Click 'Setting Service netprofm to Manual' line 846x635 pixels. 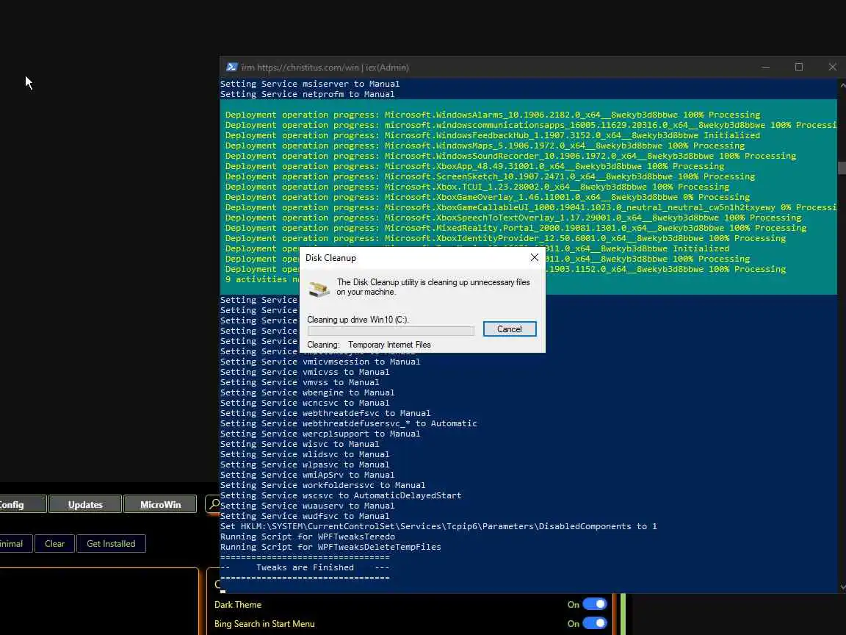pyautogui.click(x=307, y=94)
